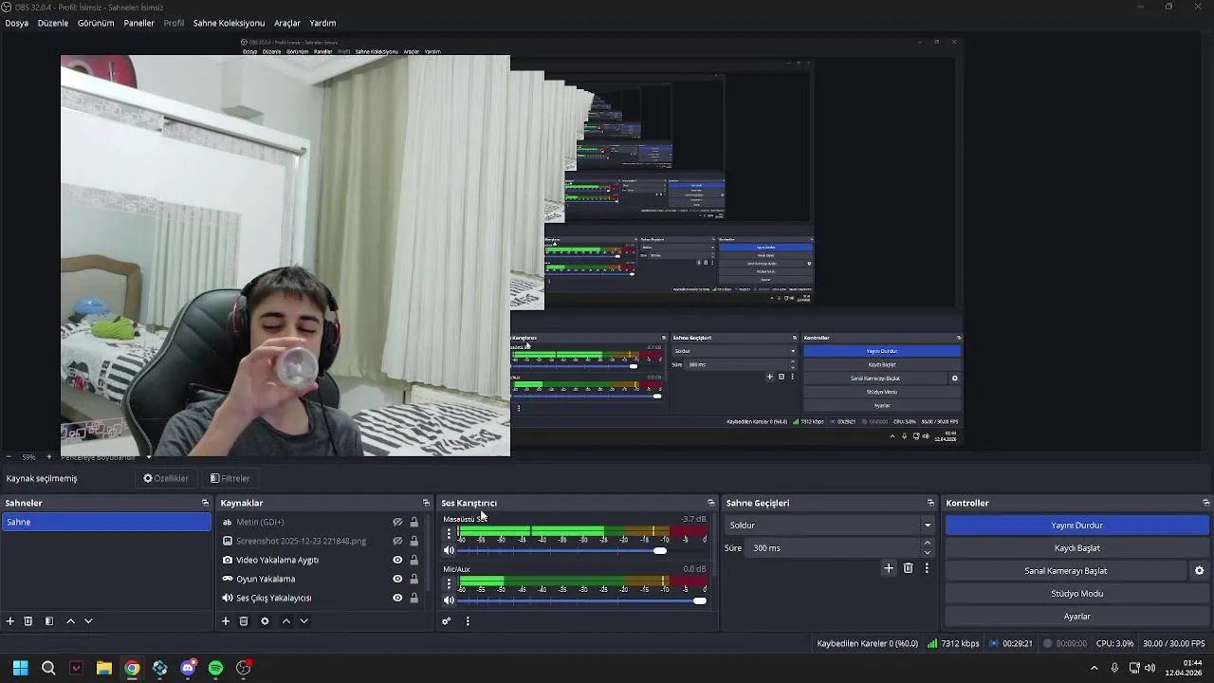Open source properties gear in Kaynaklar toolbar
The image size is (1214, 683).
pyautogui.click(x=265, y=621)
